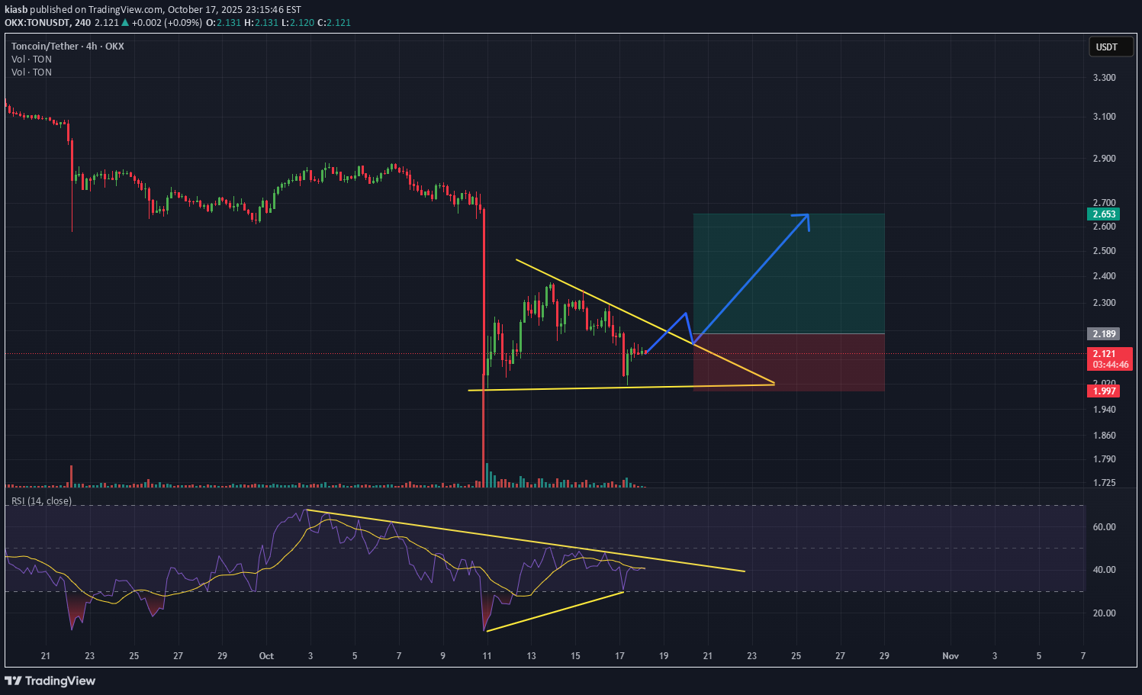This screenshot has width=1142, height=695.
Task: Toggle the second Vol · TON indicator label
Action: 31,72
